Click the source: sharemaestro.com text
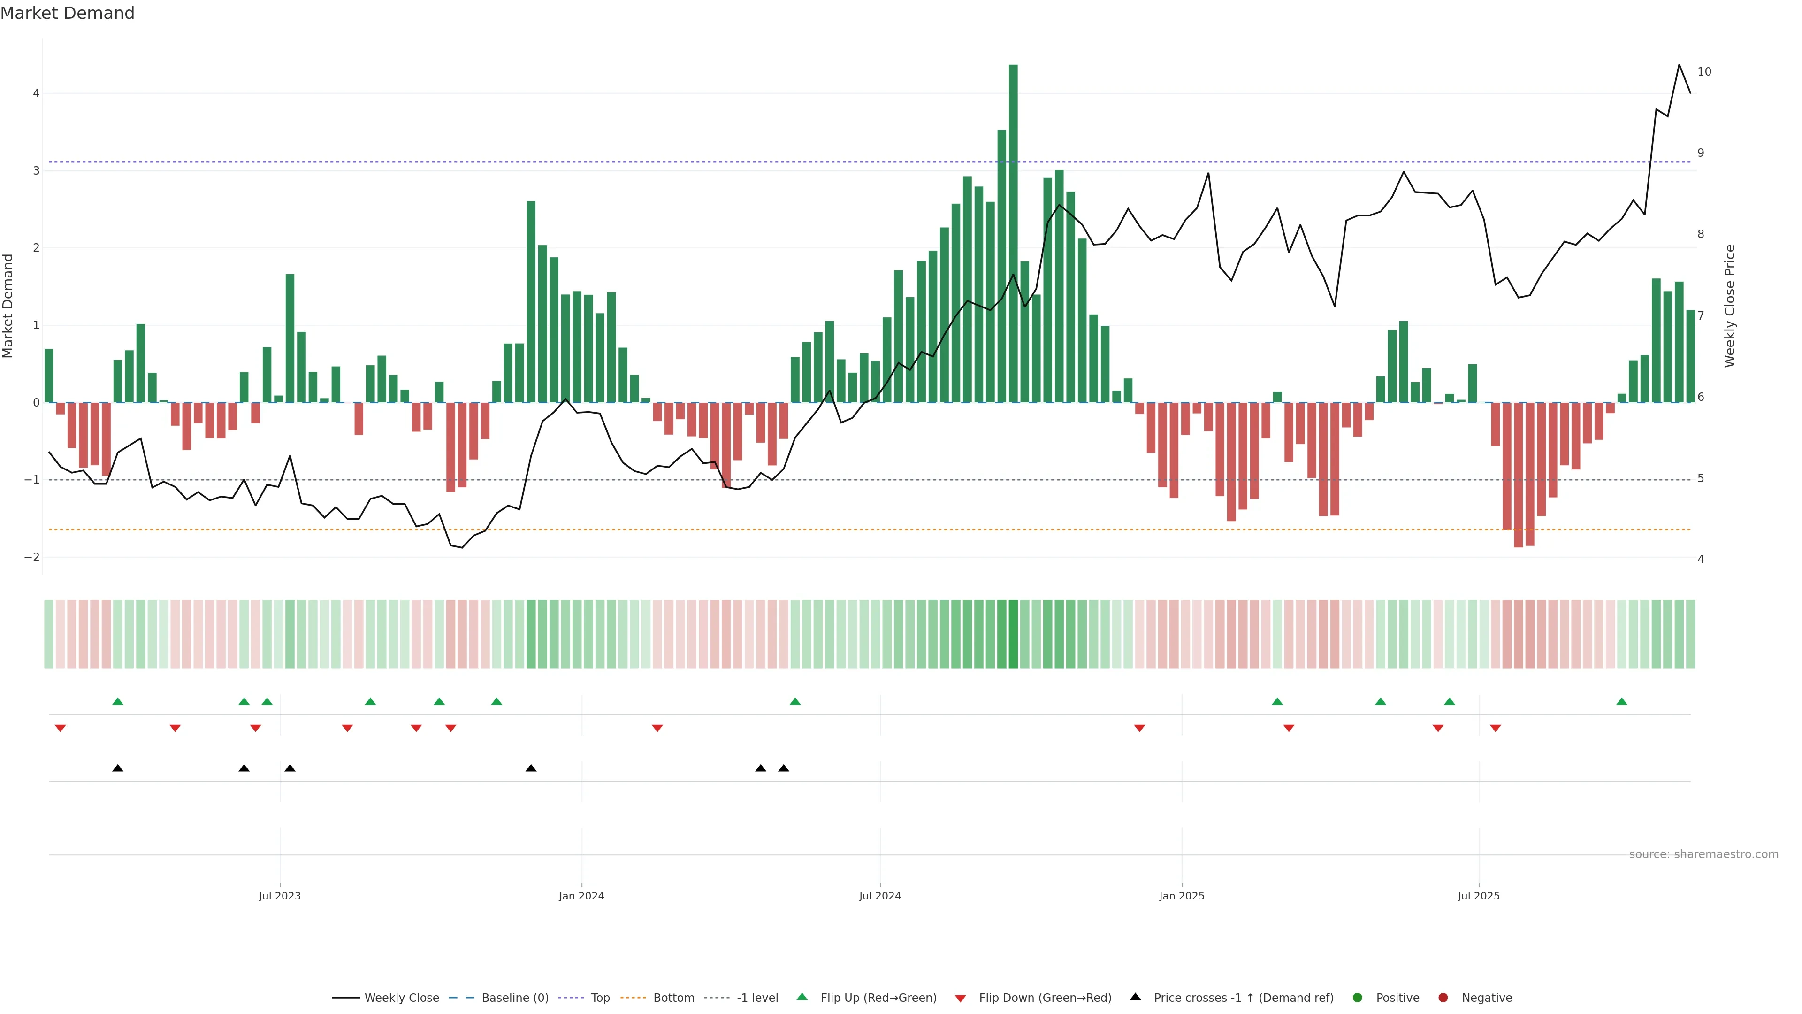Image resolution: width=1802 pixels, height=1014 pixels. pyautogui.click(x=1703, y=854)
